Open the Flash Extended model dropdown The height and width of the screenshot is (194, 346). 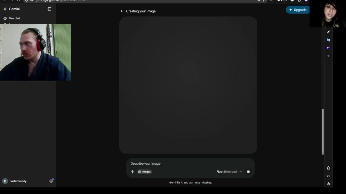coord(229,172)
